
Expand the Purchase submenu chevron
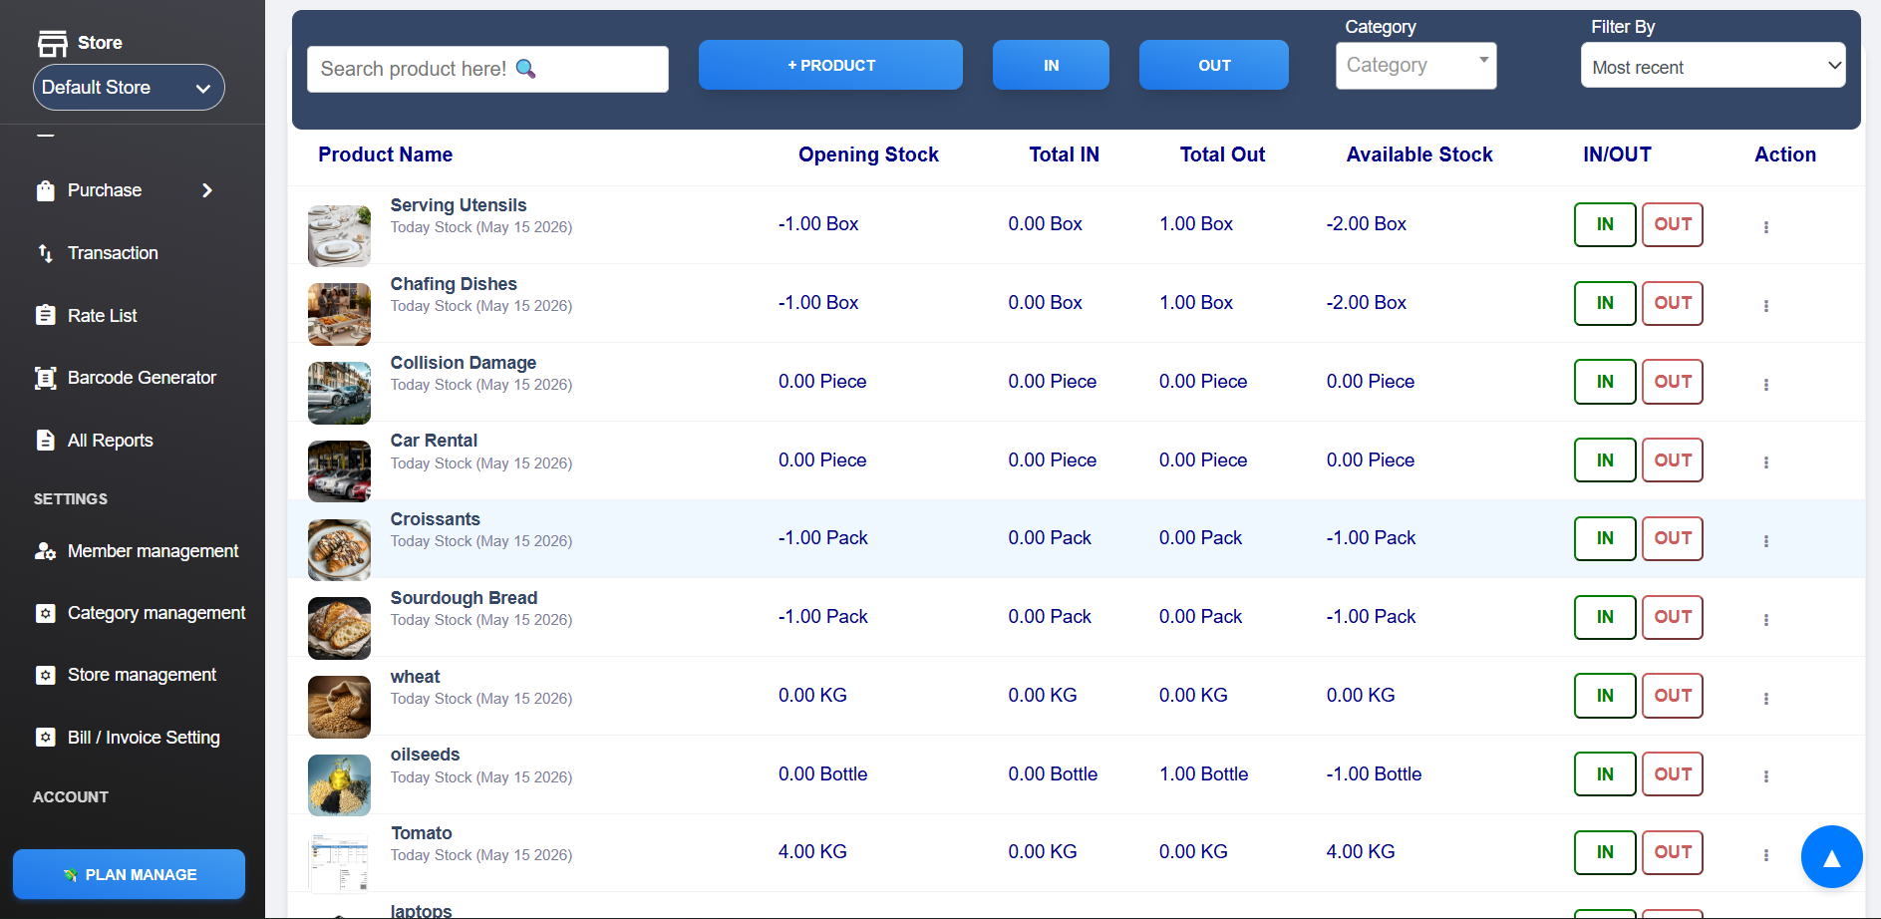coord(207,190)
